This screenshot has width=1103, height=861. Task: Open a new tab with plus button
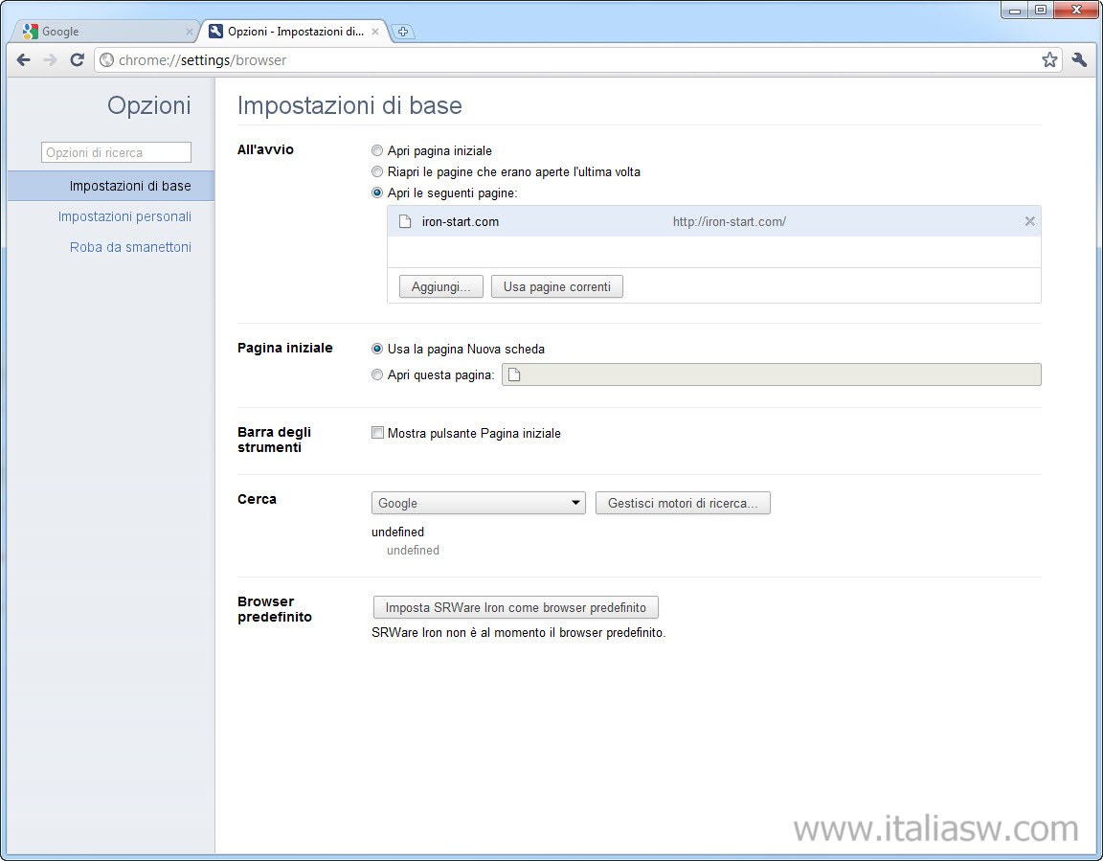pyautogui.click(x=402, y=32)
